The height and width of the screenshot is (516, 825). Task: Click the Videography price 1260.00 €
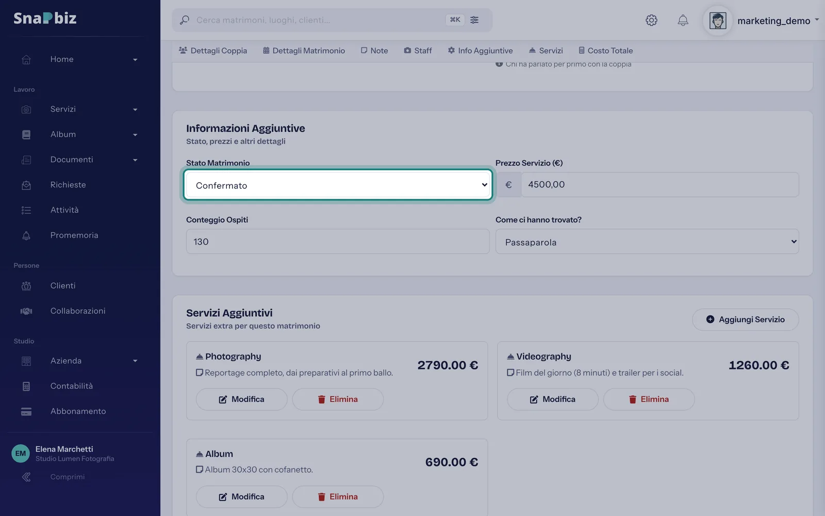coord(758,365)
